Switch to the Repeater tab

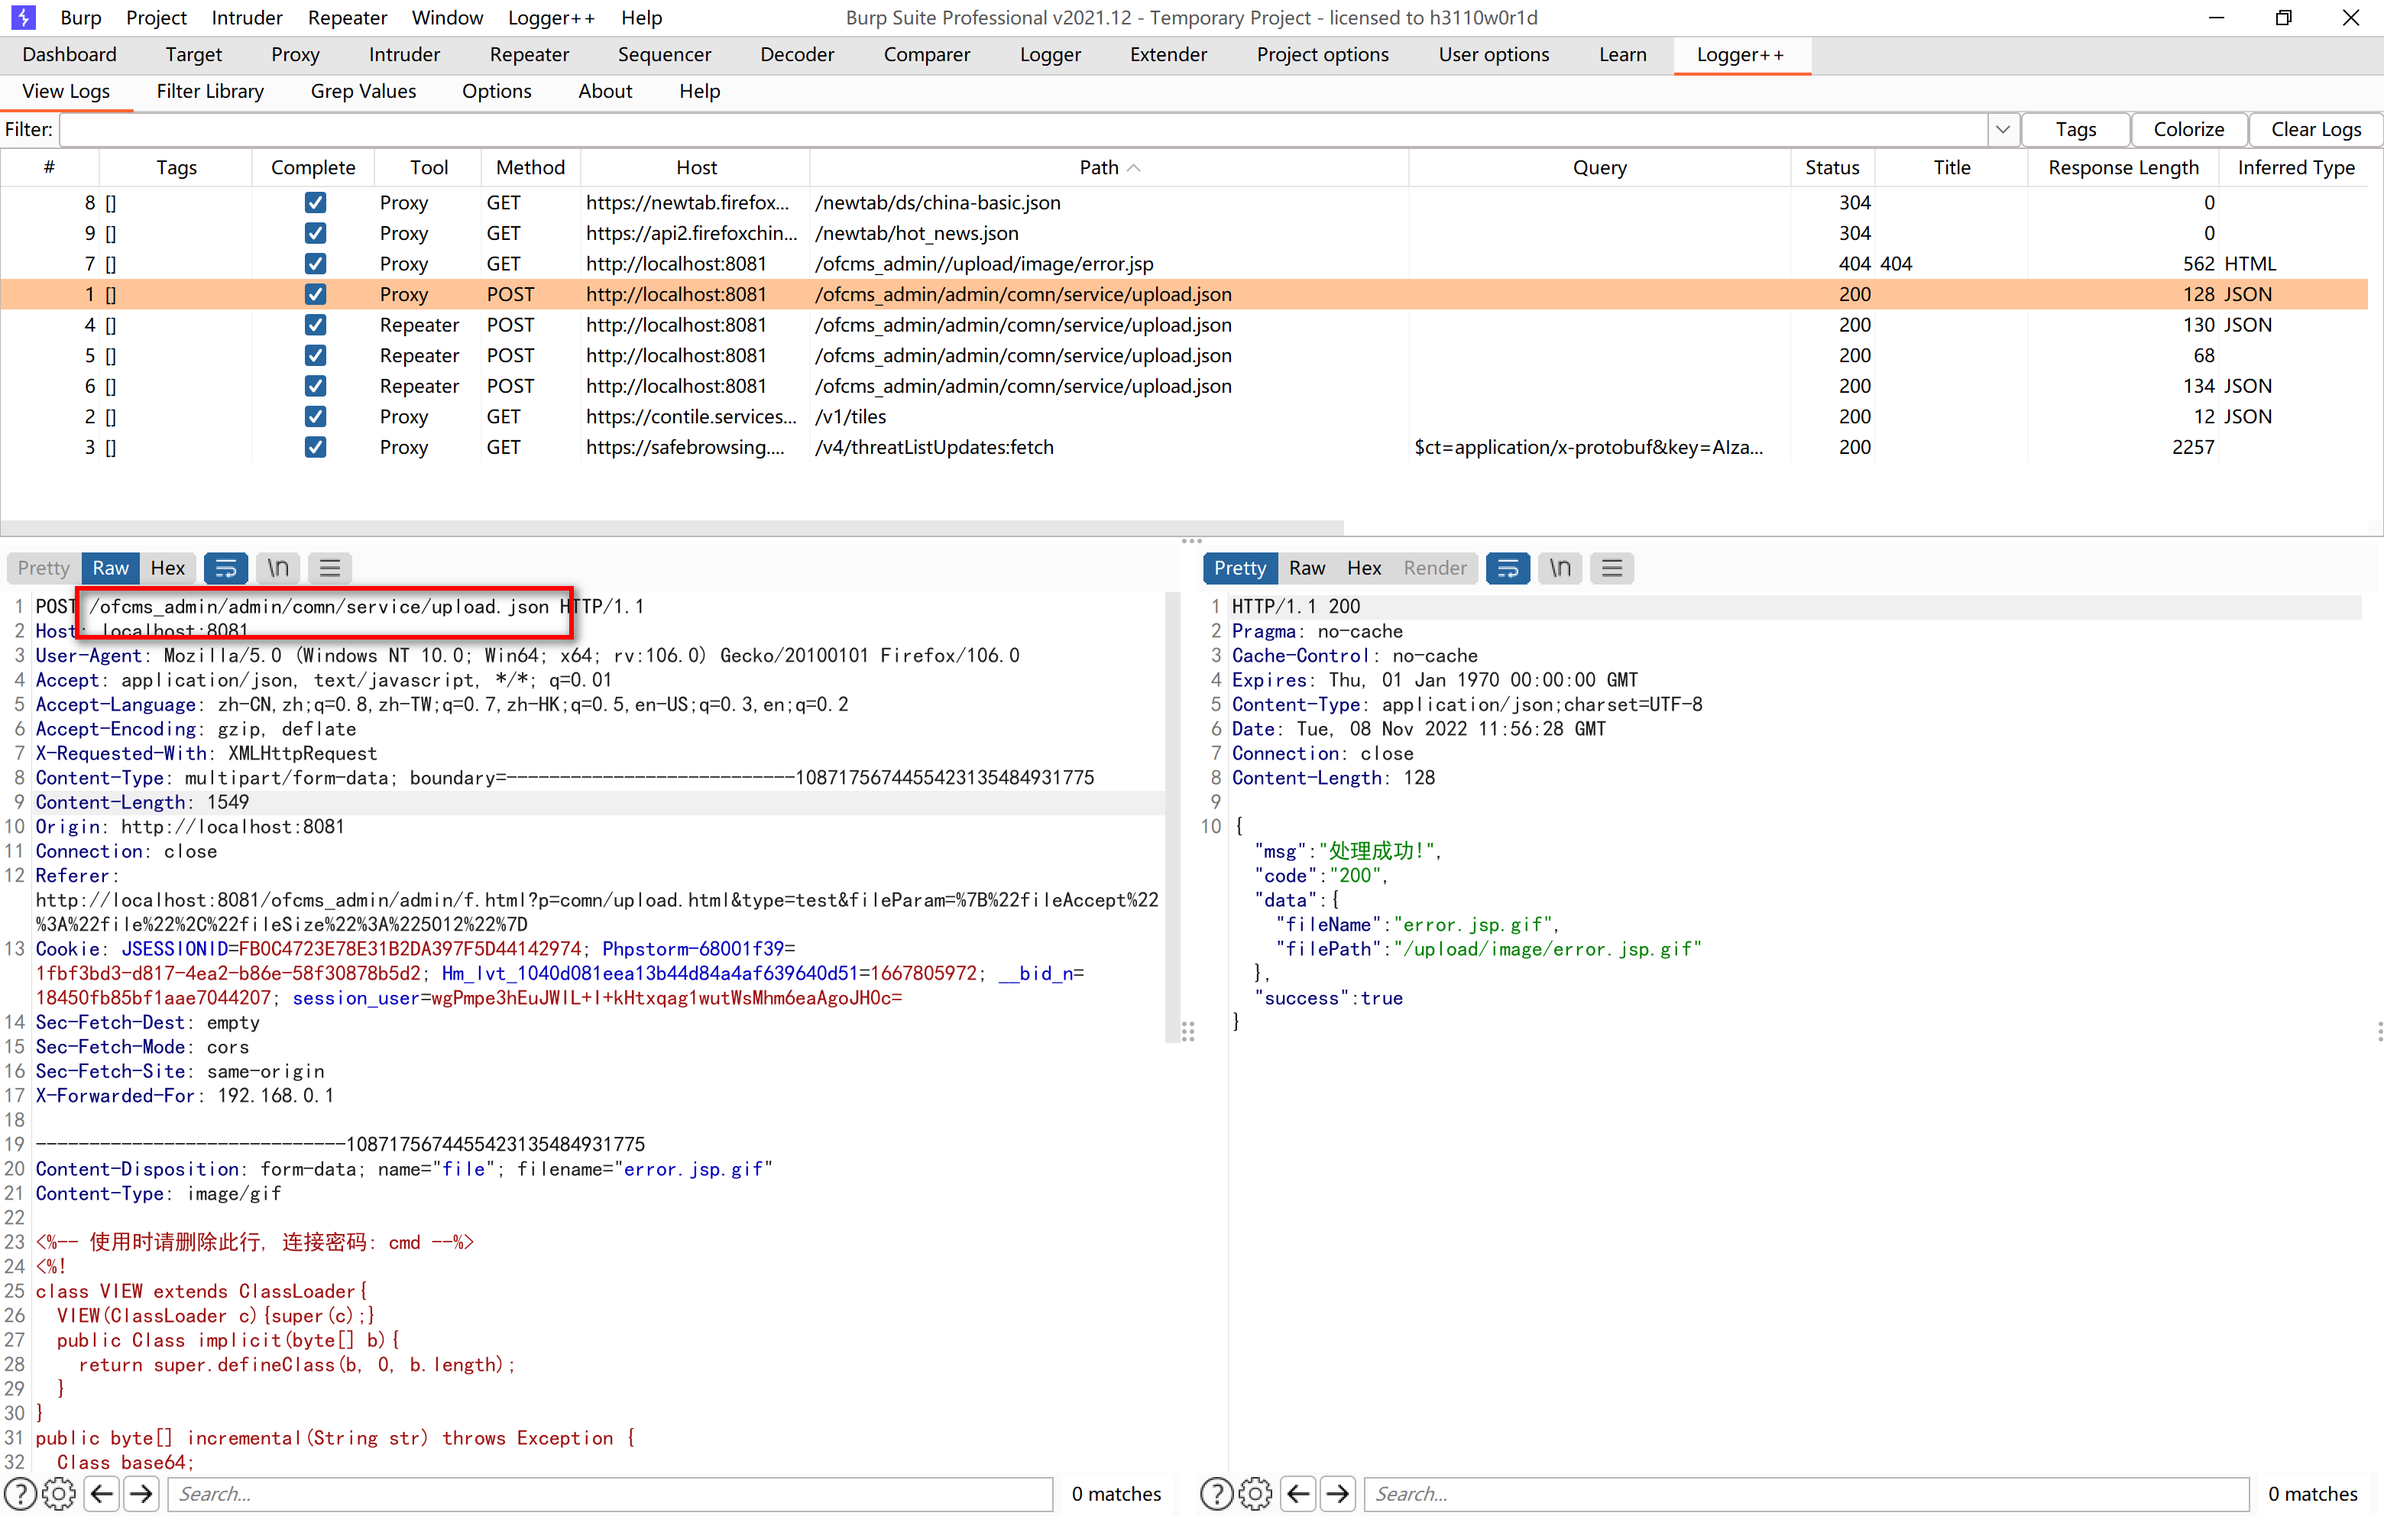[528, 54]
